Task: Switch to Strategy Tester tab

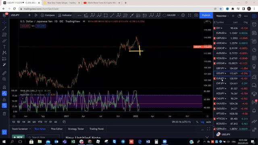Action: pyautogui.click(x=76, y=129)
